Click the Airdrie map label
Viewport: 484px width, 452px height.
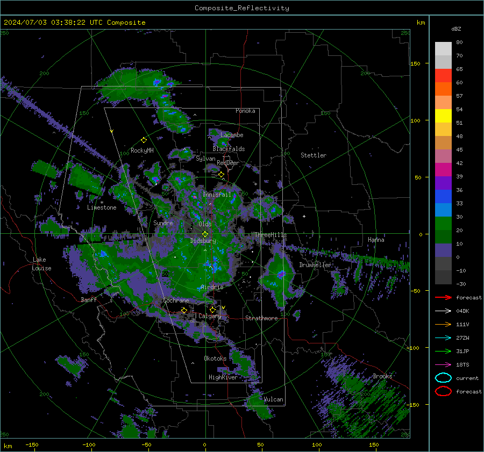click(212, 287)
